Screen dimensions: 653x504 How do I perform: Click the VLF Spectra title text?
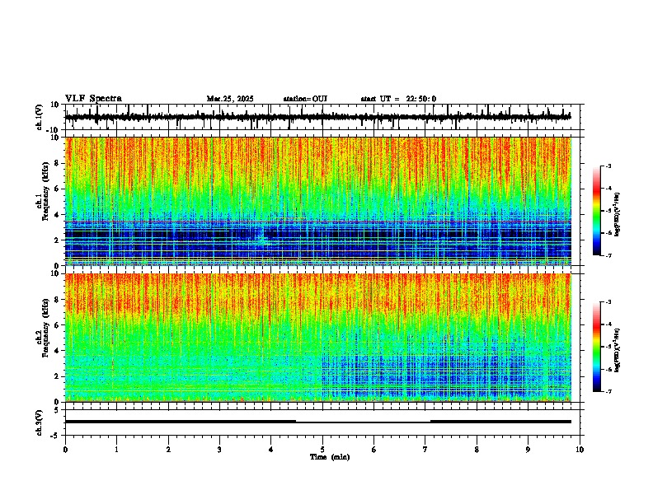point(93,99)
